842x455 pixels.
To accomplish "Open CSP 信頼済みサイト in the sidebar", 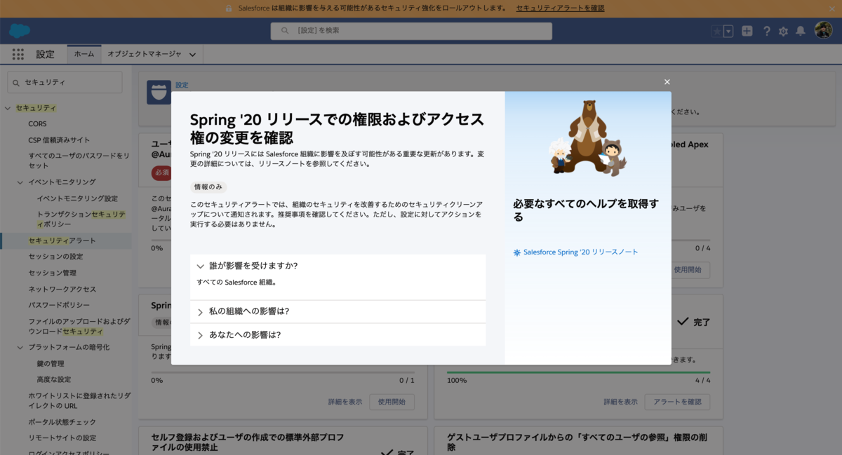I will pyautogui.click(x=59, y=140).
